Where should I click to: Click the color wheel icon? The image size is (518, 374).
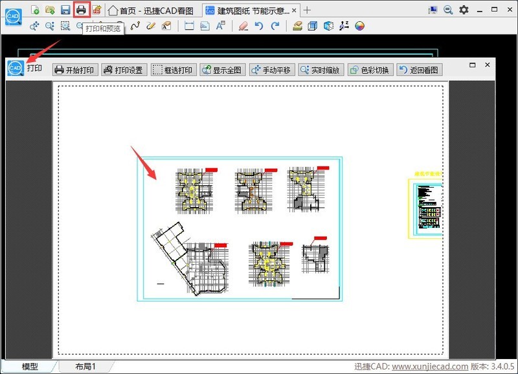click(x=360, y=26)
